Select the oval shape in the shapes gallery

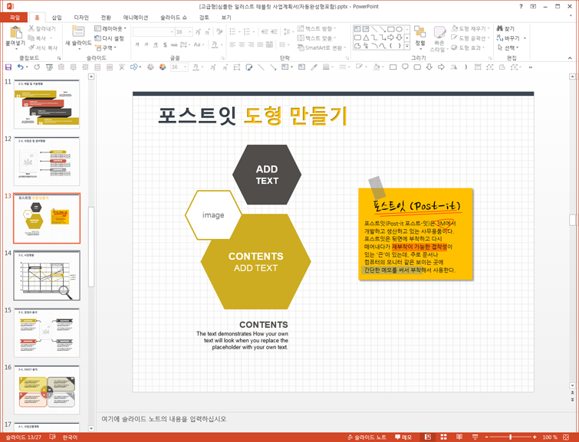point(400,29)
